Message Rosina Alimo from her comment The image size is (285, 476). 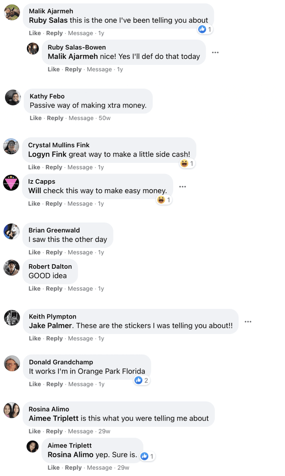coord(80,431)
